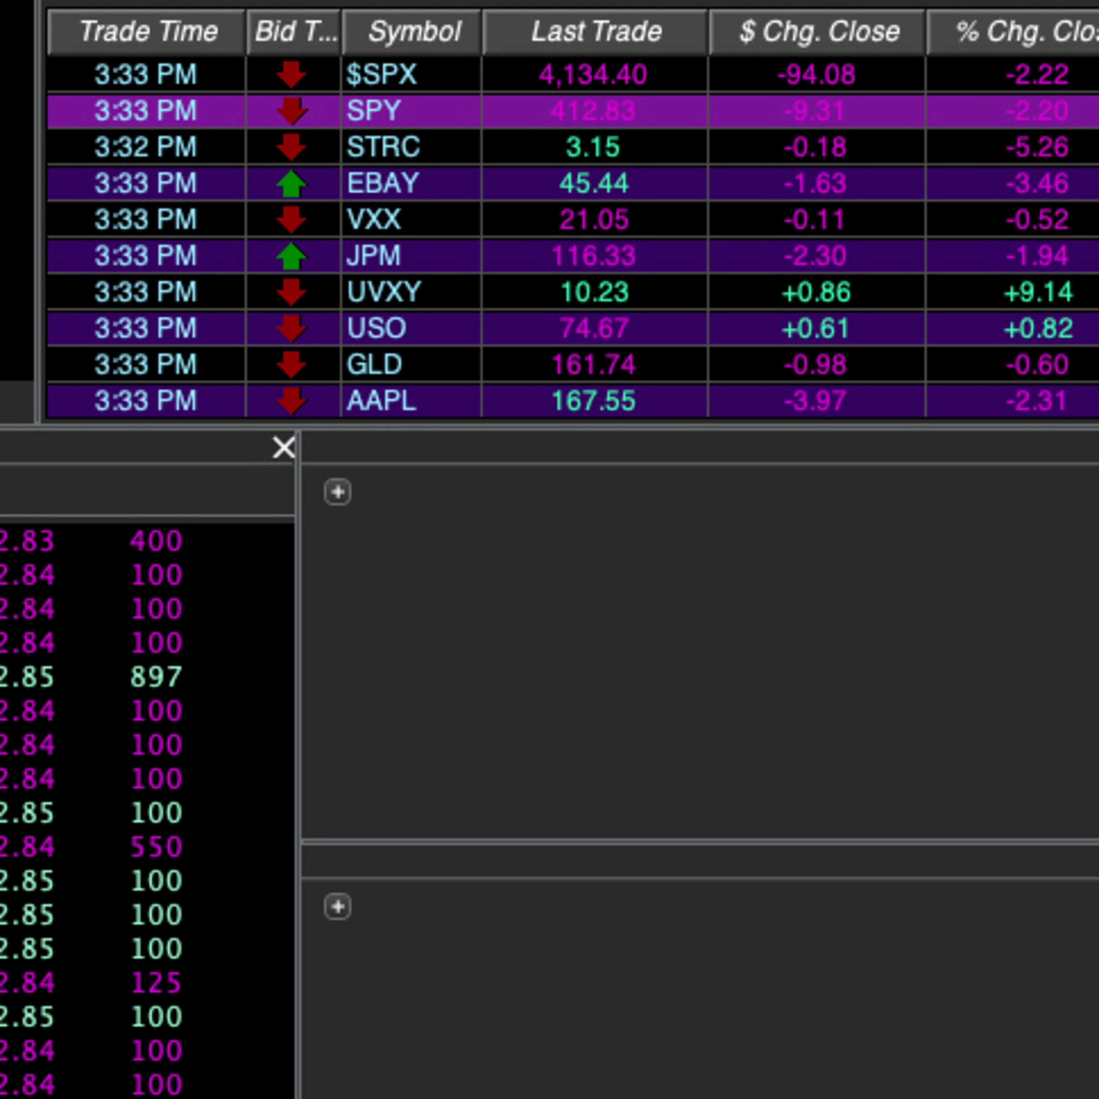The width and height of the screenshot is (1099, 1099).
Task: Click UVXY's dollar change +0.86
Action: pyautogui.click(x=816, y=292)
